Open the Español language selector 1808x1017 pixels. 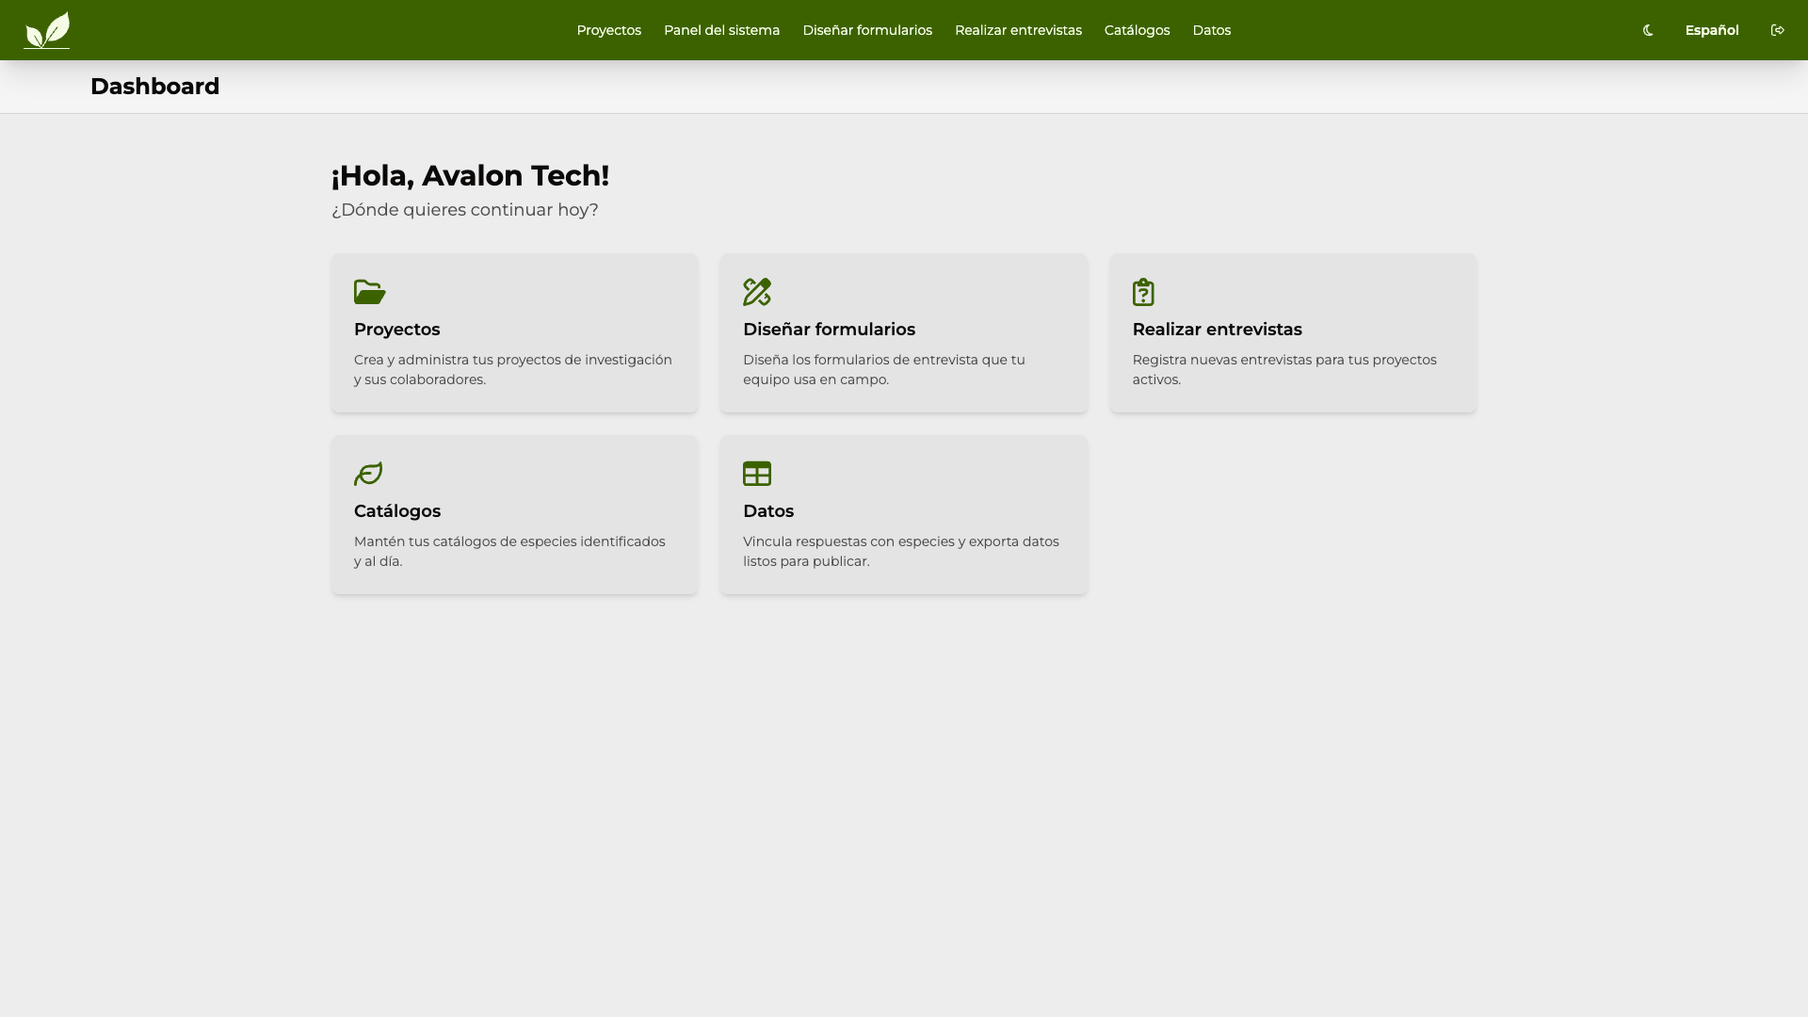point(1712,30)
